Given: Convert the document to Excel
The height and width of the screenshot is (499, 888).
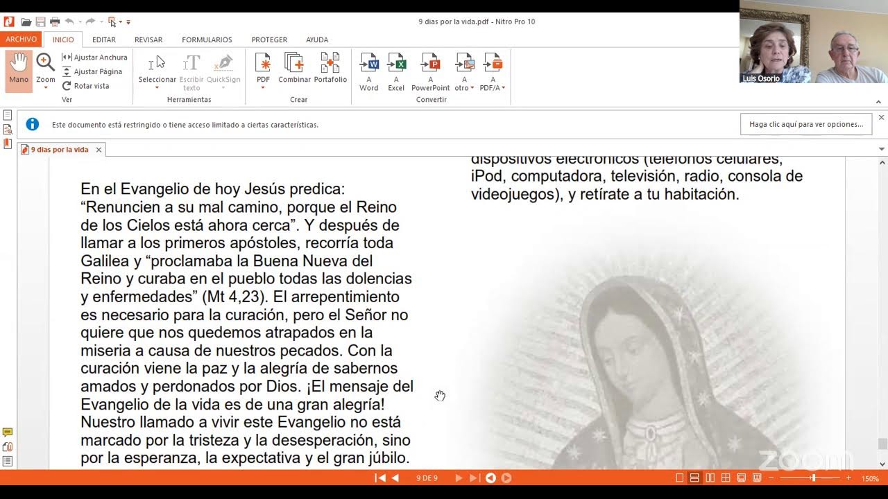Looking at the screenshot, I should [x=396, y=71].
